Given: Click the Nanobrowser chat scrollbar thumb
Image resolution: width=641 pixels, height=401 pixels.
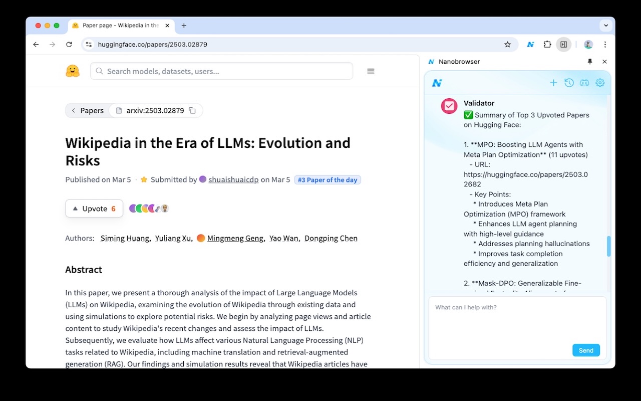Looking at the screenshot, I should (x=609, y=246).
